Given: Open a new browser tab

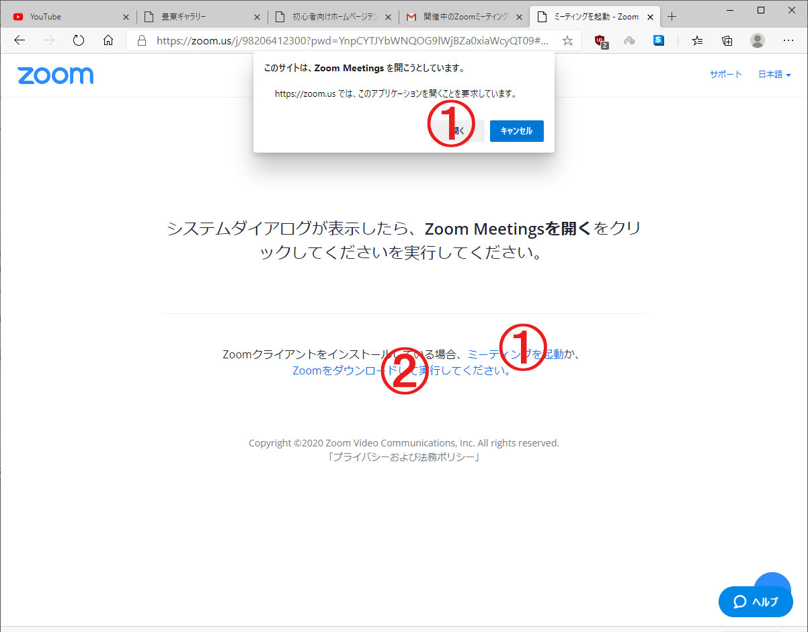Looking at the screenshot, I should pos(672,17).
